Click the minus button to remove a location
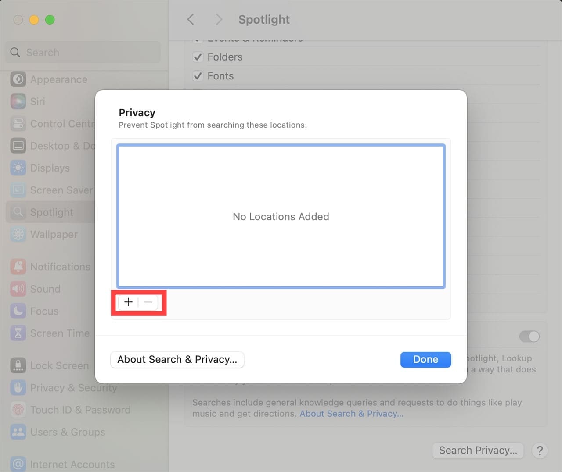This screenshot has height=472, width=562. coord(148,302)
